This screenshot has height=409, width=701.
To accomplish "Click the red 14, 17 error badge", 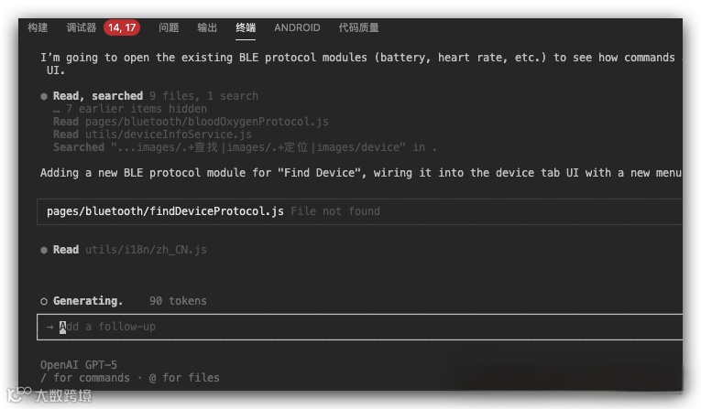I will [x=121, y=27].
